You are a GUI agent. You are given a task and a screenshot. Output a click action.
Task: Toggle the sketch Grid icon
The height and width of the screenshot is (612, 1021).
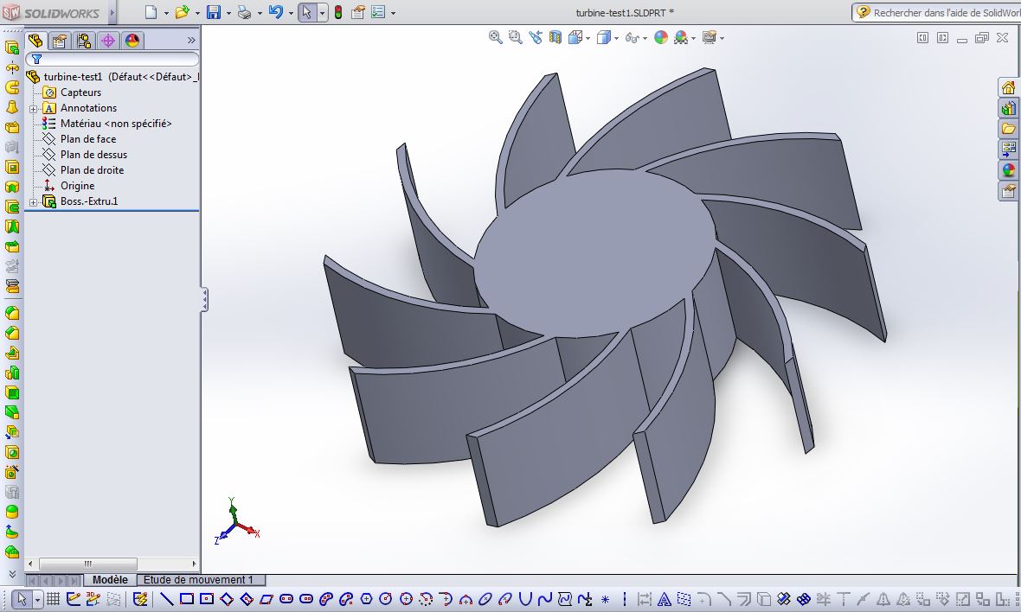[x=54, y=599]
